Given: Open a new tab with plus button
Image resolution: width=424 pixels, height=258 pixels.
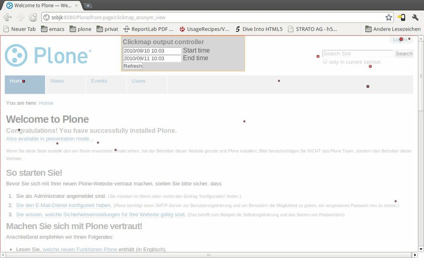Looking at the screenshot, I should (88, 5).
